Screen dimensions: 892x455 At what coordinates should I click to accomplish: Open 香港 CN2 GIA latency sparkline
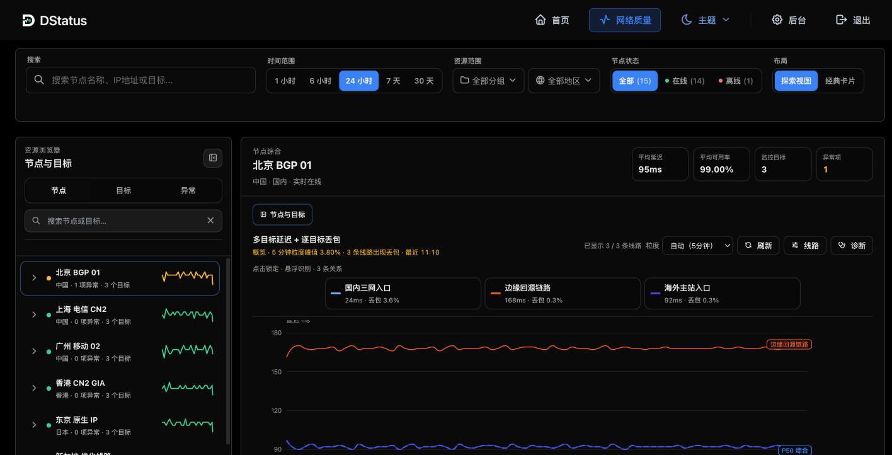tap(188, 388)
